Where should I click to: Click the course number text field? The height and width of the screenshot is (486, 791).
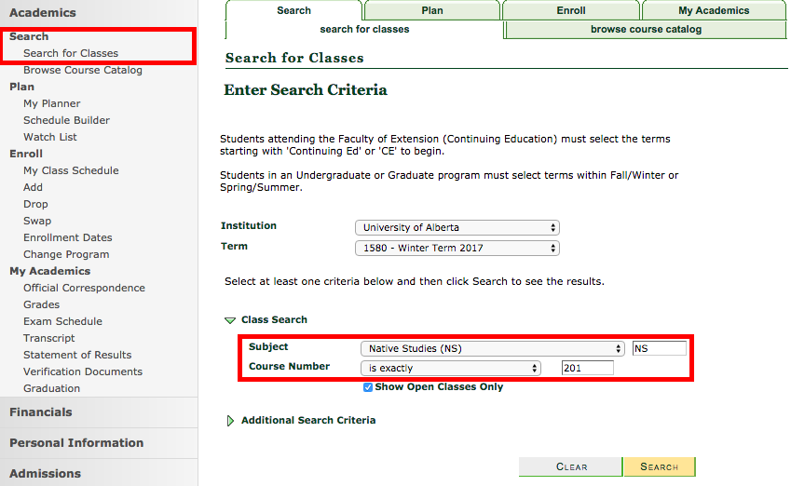pos(587,369)
